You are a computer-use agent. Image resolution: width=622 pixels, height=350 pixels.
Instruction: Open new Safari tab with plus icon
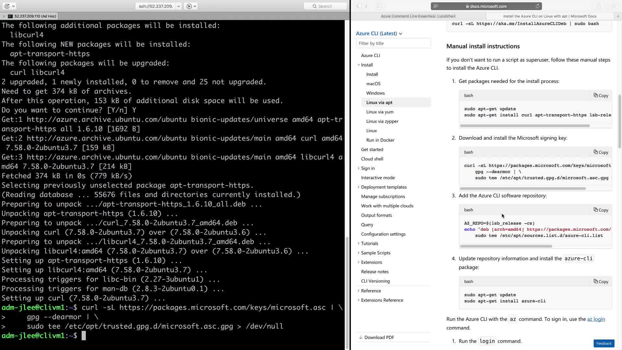(618, 16)
